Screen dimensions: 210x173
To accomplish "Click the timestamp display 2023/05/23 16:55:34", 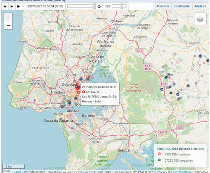I will coord(45,6).
